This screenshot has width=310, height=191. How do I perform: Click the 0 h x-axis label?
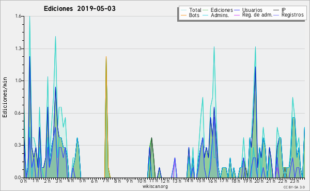click(23, 181)
